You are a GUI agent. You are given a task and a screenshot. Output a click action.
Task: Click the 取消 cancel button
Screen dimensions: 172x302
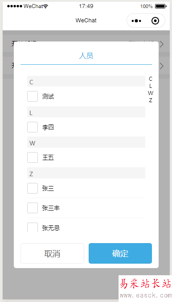[x=52, y=253]
